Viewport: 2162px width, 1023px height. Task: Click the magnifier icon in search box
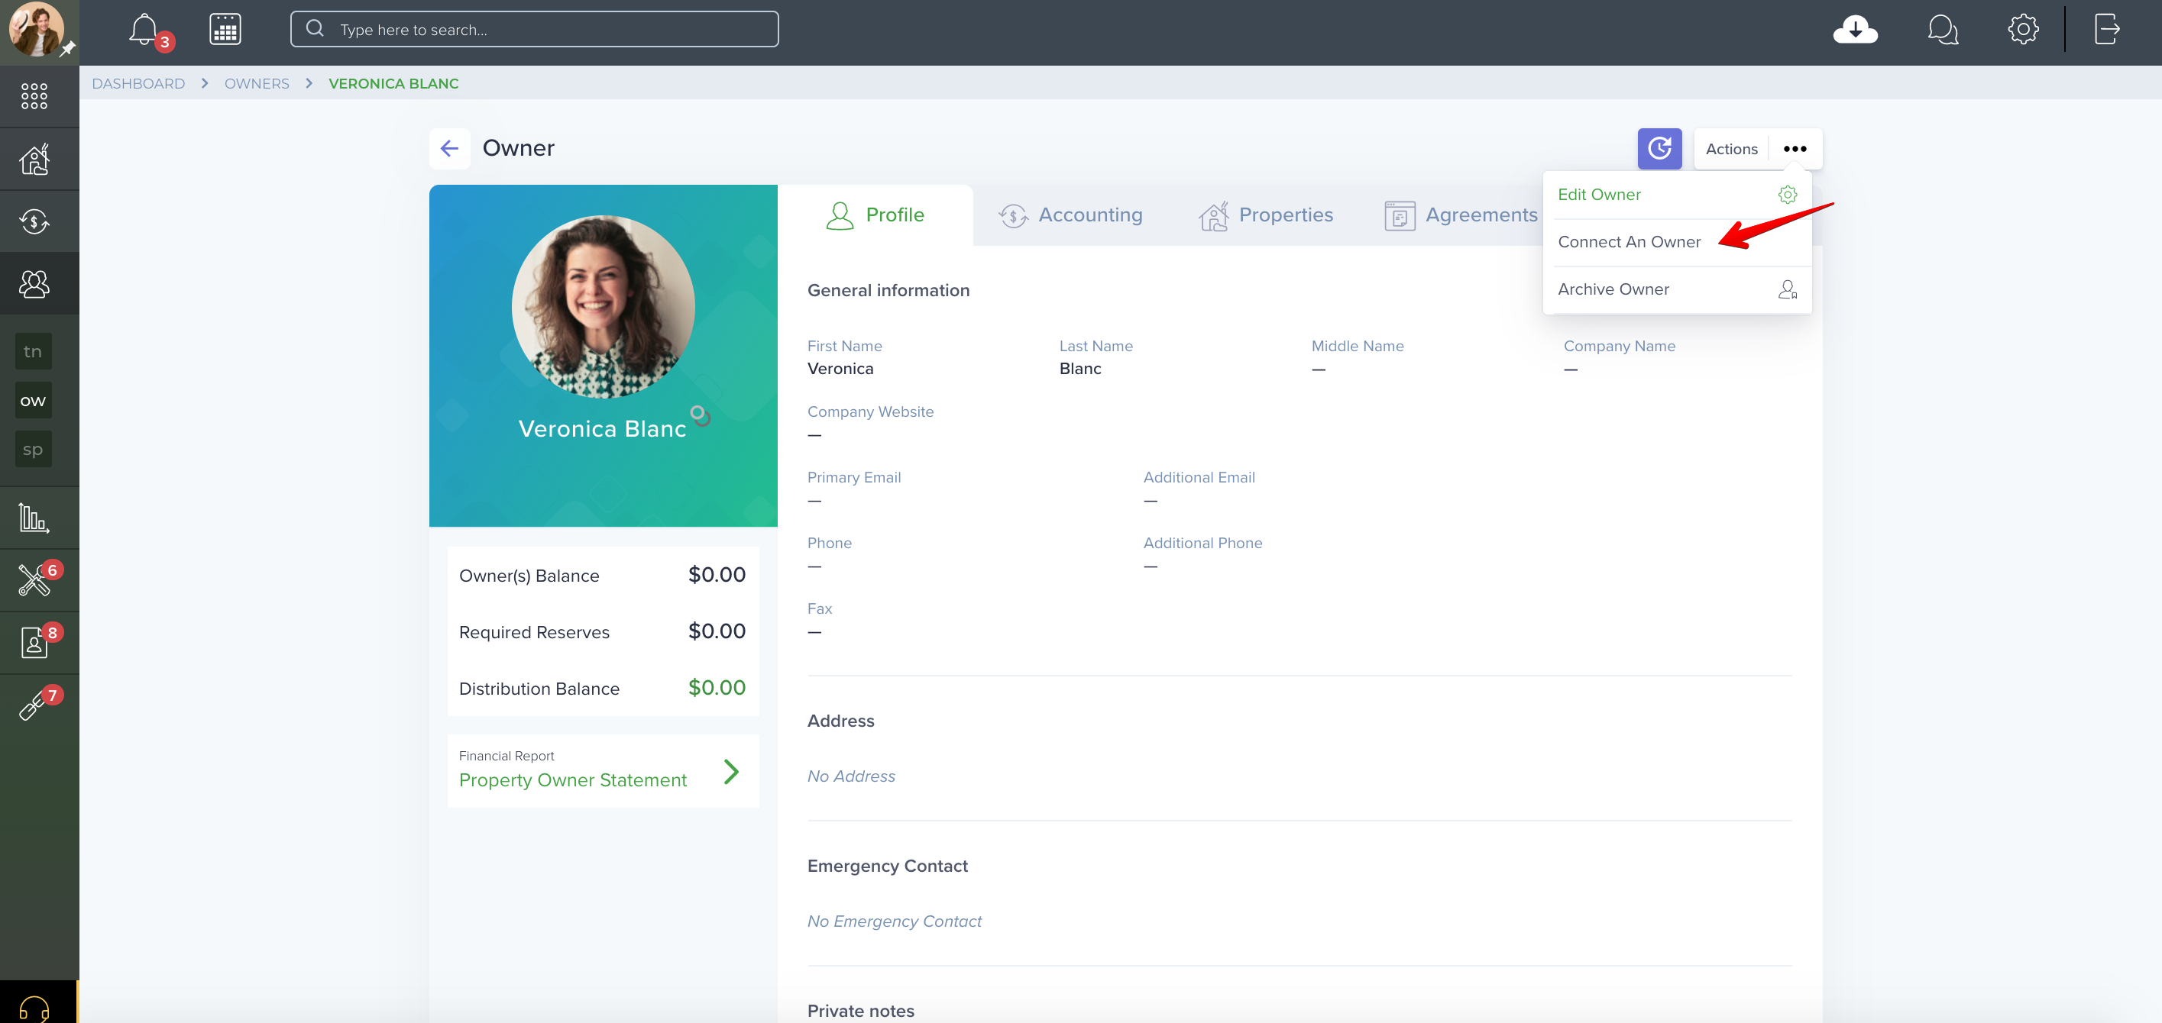coord(315,28)
